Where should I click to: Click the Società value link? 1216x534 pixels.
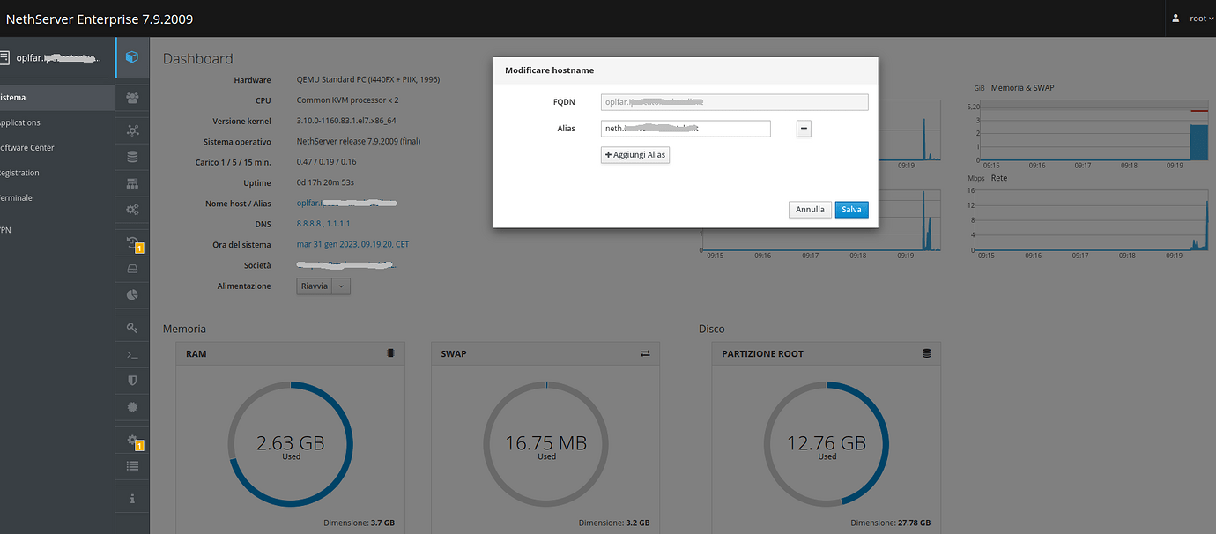pos(345,264)
